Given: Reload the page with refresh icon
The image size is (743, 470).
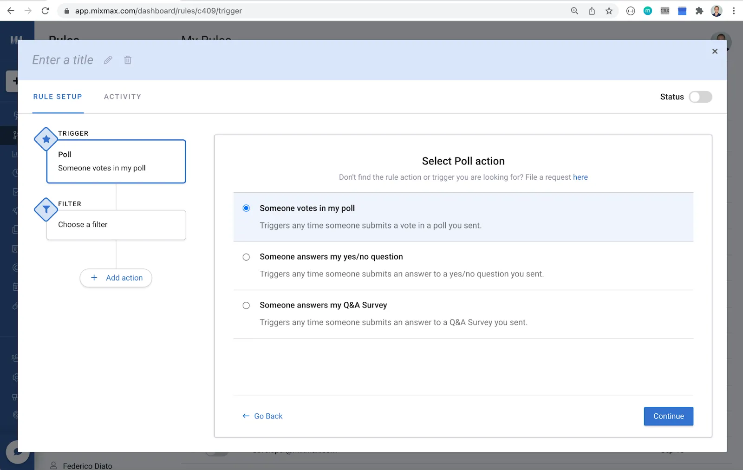Looking at the screenshot, I should click(x=45, y=11).
